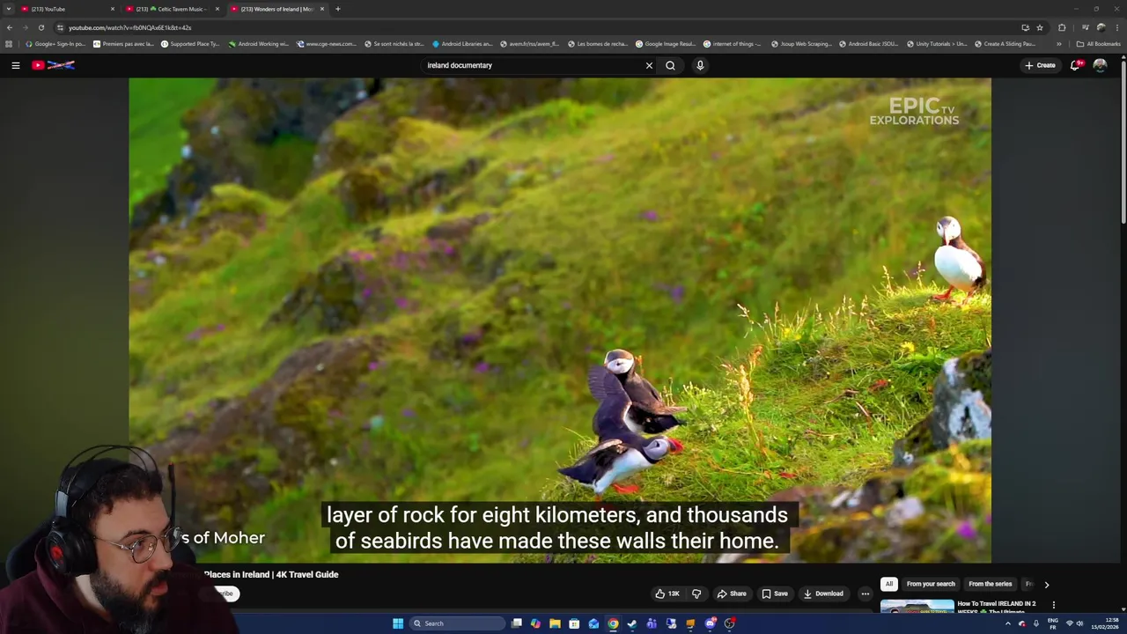The width and height of the screenshot is (1127, 634).
Task: Open the system volume speaker icon
Action: pyautogui.click(x=1080, y=623)
